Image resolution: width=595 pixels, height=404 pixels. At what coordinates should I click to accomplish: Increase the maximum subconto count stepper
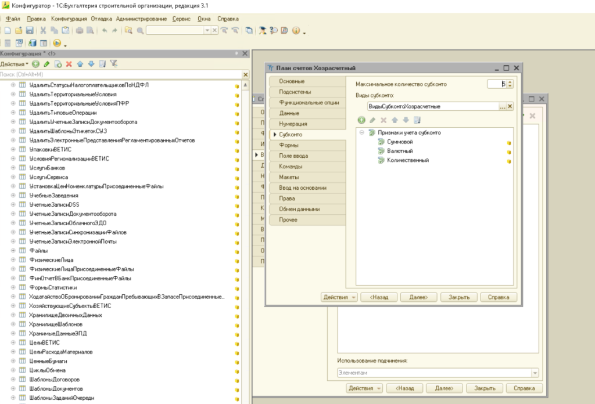[510, 82]
